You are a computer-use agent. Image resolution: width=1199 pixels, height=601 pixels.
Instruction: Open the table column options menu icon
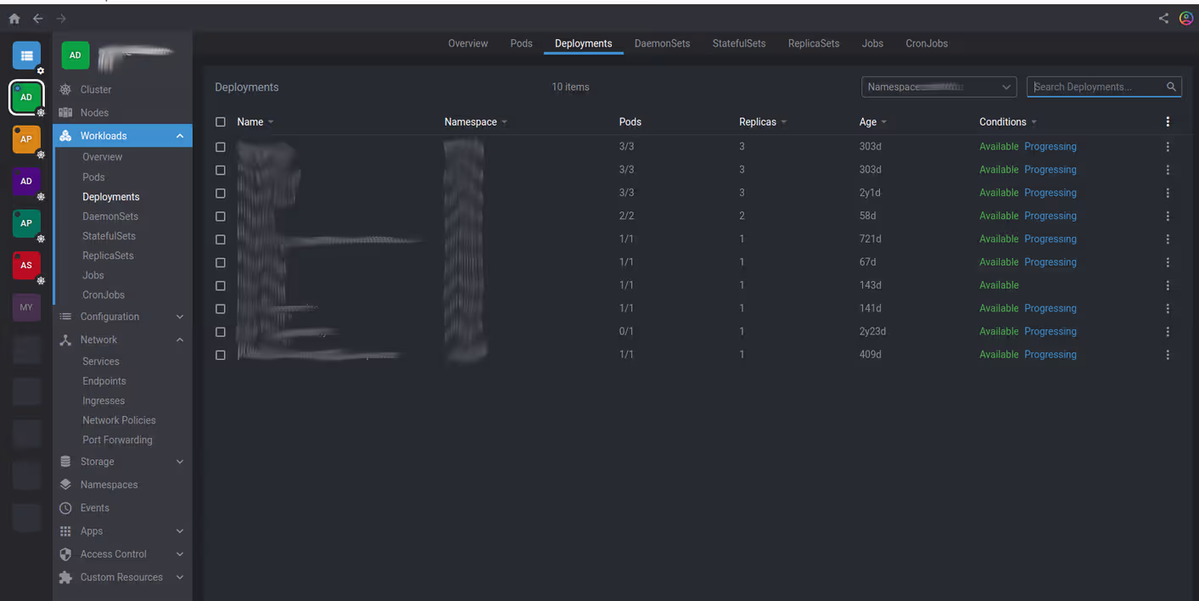tap(1168, 122)
